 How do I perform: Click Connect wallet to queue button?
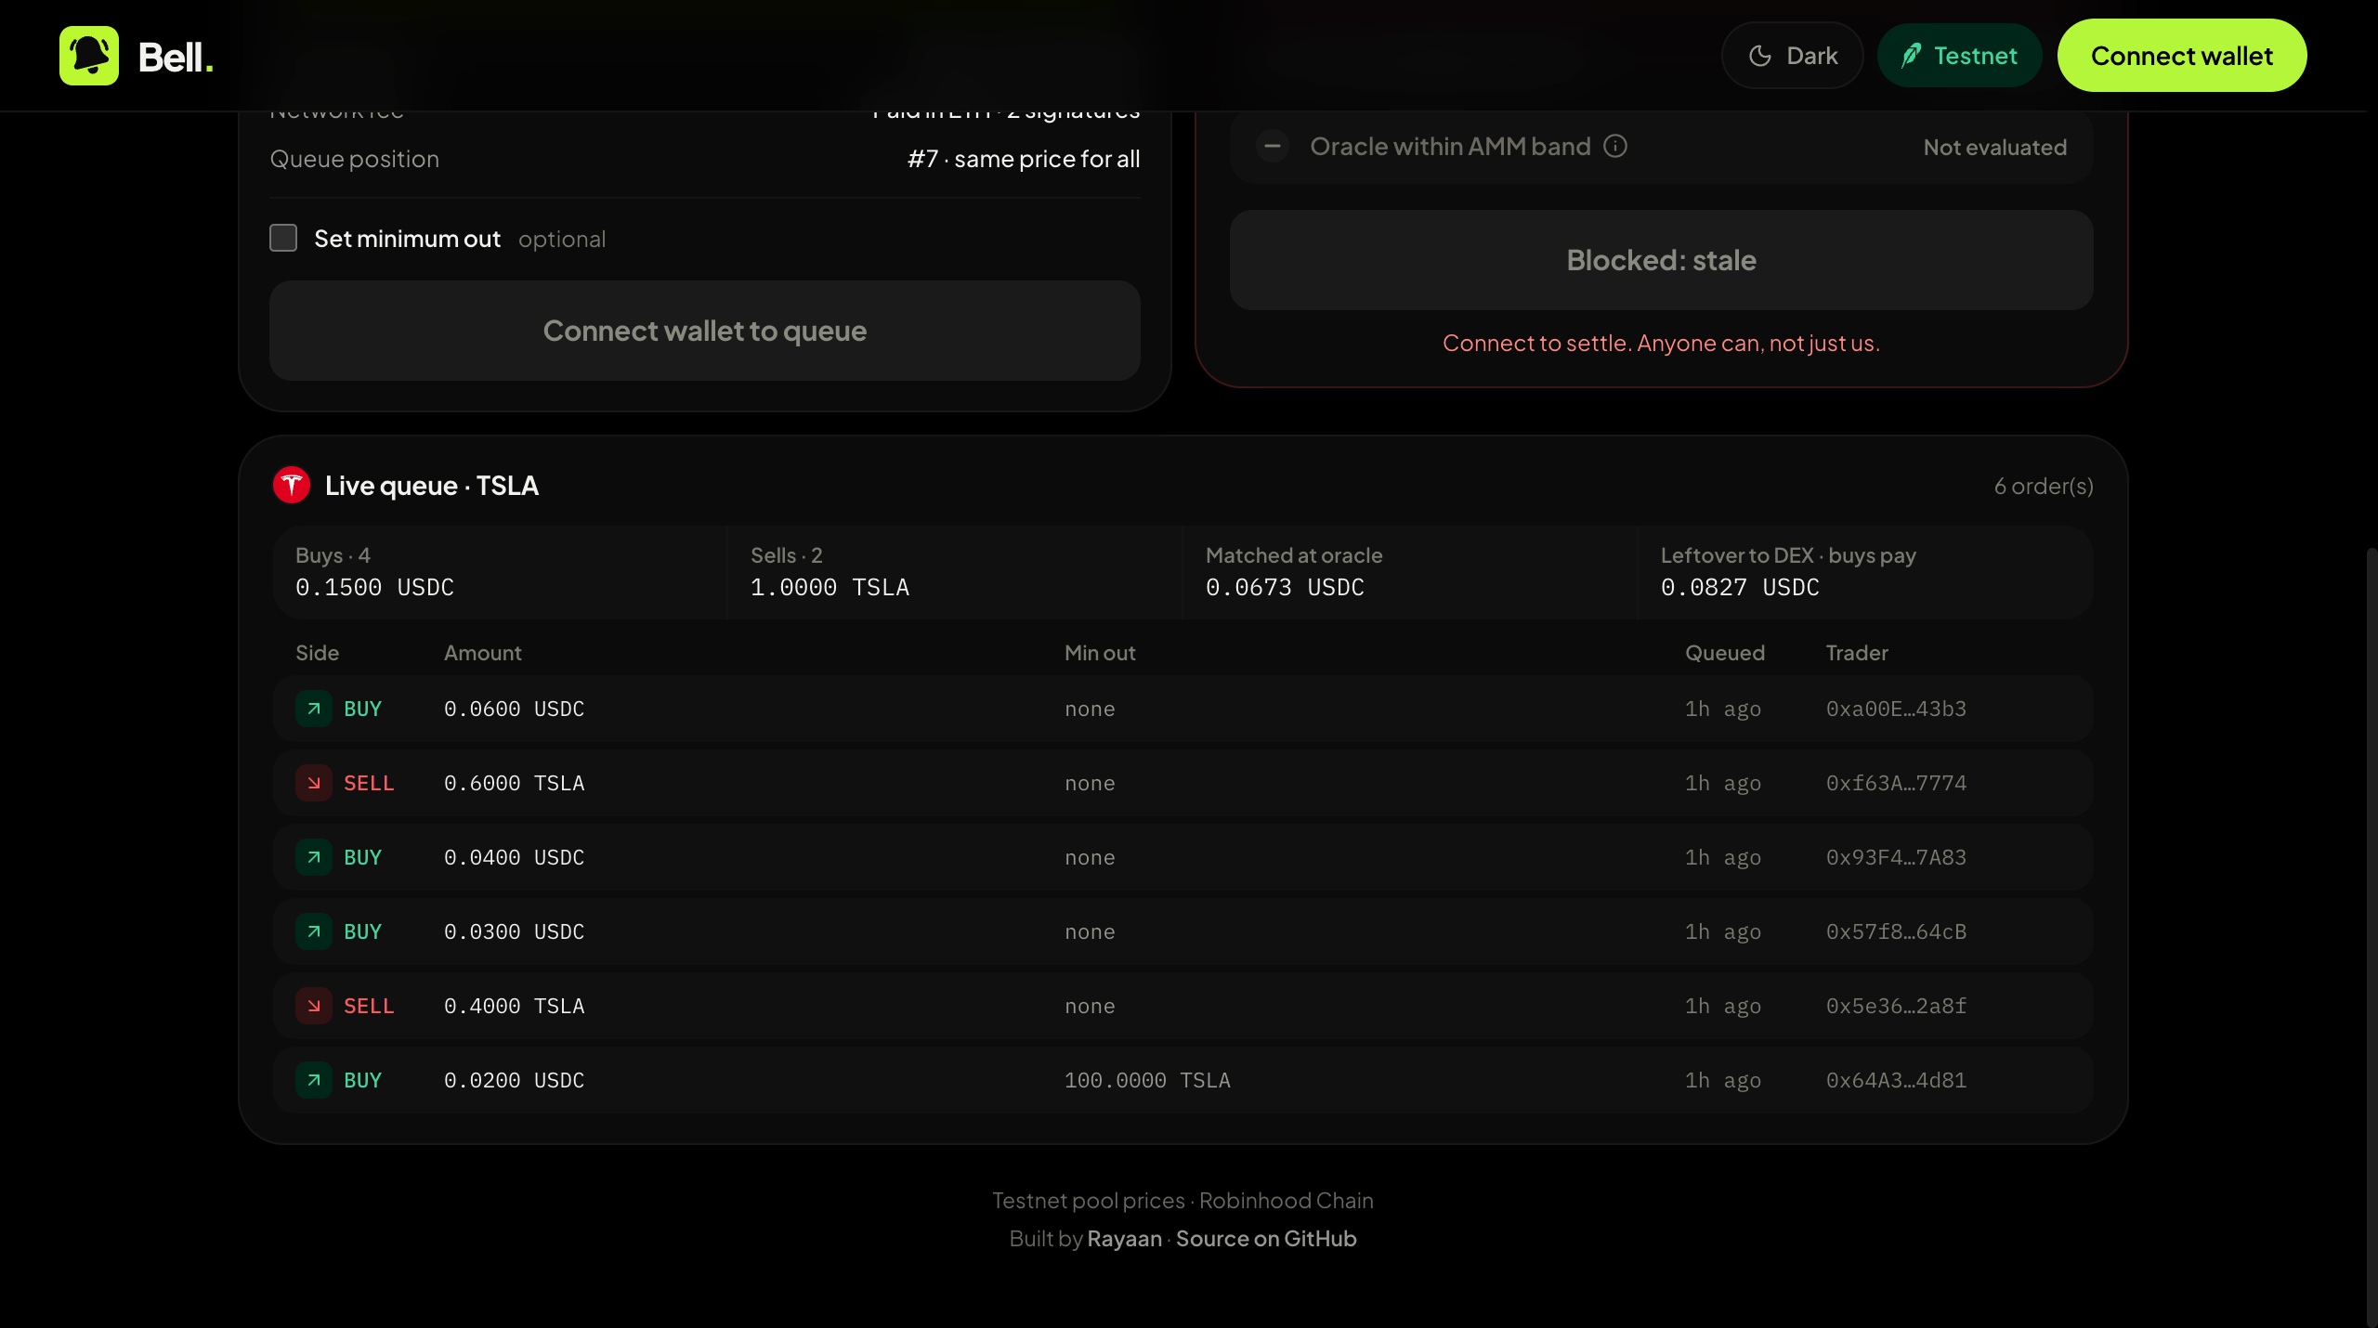(705, 331)
